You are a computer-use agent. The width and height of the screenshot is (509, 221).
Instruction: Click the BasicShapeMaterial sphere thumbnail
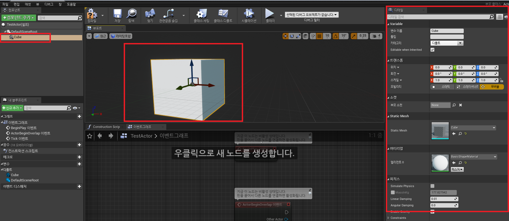(x=440, y=163)
